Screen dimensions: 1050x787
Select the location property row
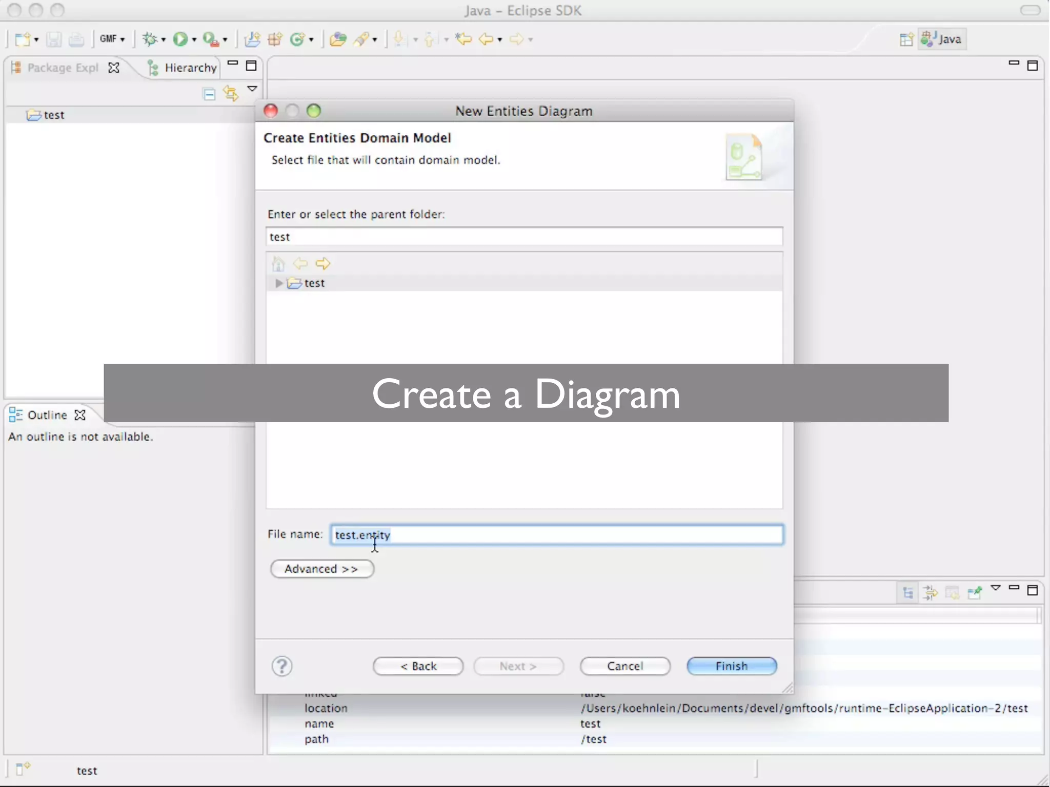pos(655,708)
